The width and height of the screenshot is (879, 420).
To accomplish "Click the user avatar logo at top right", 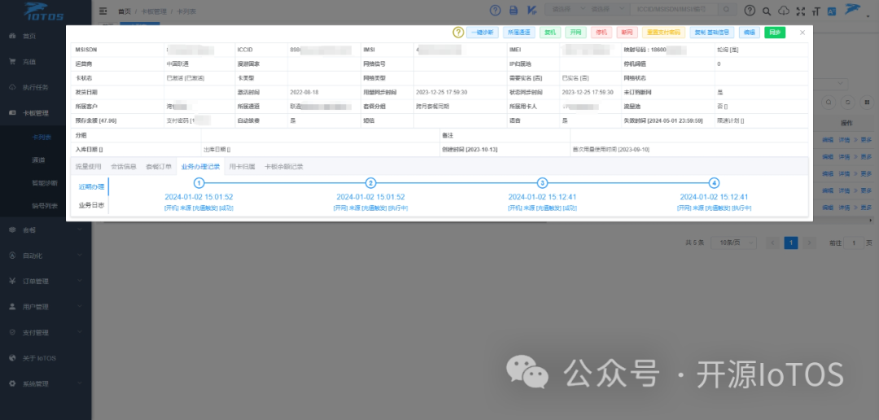I will (853, 10).
